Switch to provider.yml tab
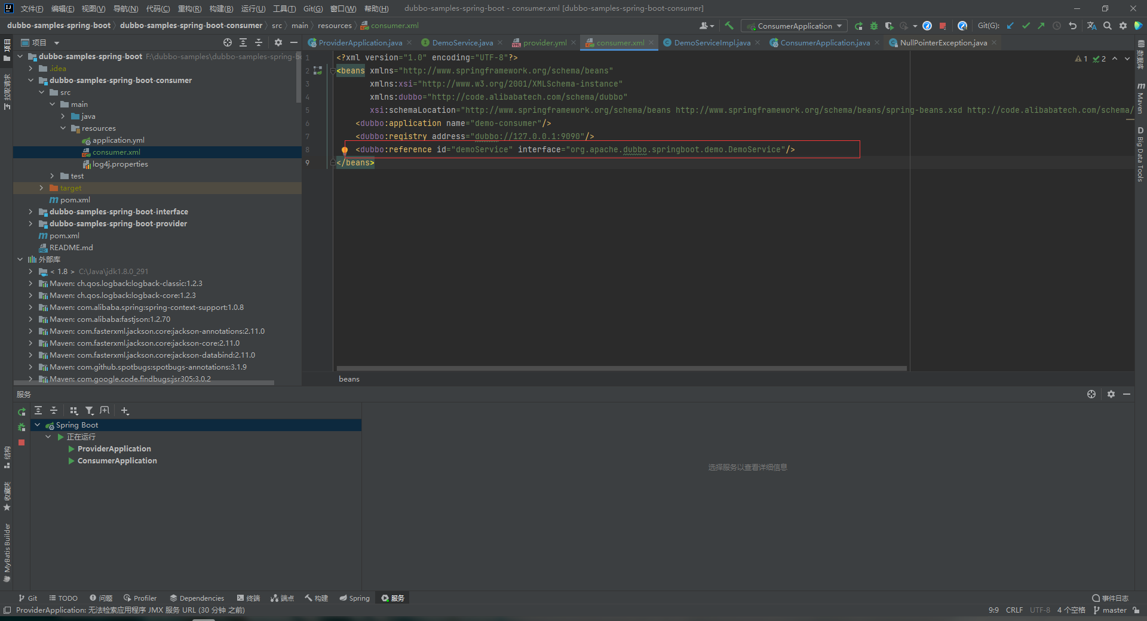The width and height of the screenshot is (1147, 621). (x=545, y=42)
